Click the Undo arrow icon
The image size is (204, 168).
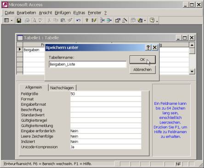pyautogui.click(x=79, y=20)
